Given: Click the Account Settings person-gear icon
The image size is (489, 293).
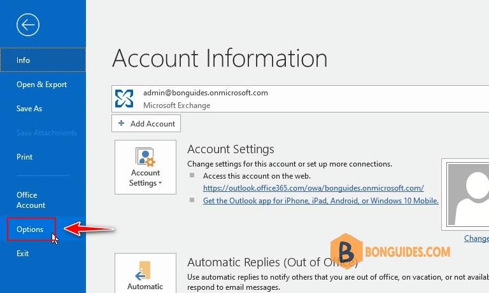Looking at the screenshot, I should point(145,157).
